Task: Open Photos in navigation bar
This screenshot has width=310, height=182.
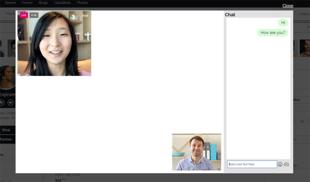Action: click(83, 3)
